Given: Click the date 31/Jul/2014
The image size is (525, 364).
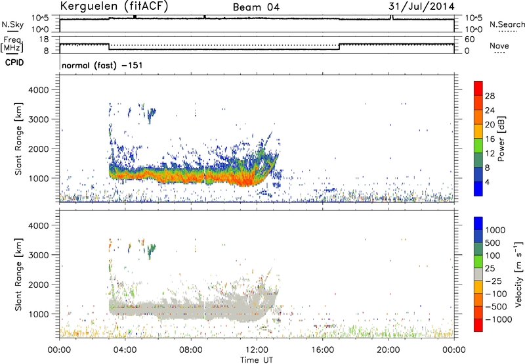Looking at the screenshot, I should click(x=421, y=7).
